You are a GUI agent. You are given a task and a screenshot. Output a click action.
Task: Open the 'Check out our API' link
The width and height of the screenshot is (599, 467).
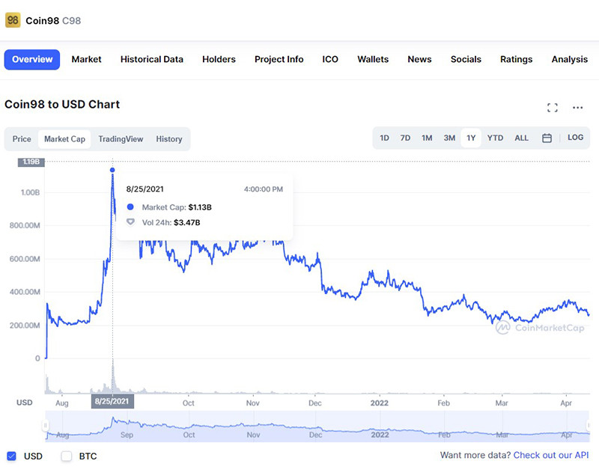[x=550, y=455]
